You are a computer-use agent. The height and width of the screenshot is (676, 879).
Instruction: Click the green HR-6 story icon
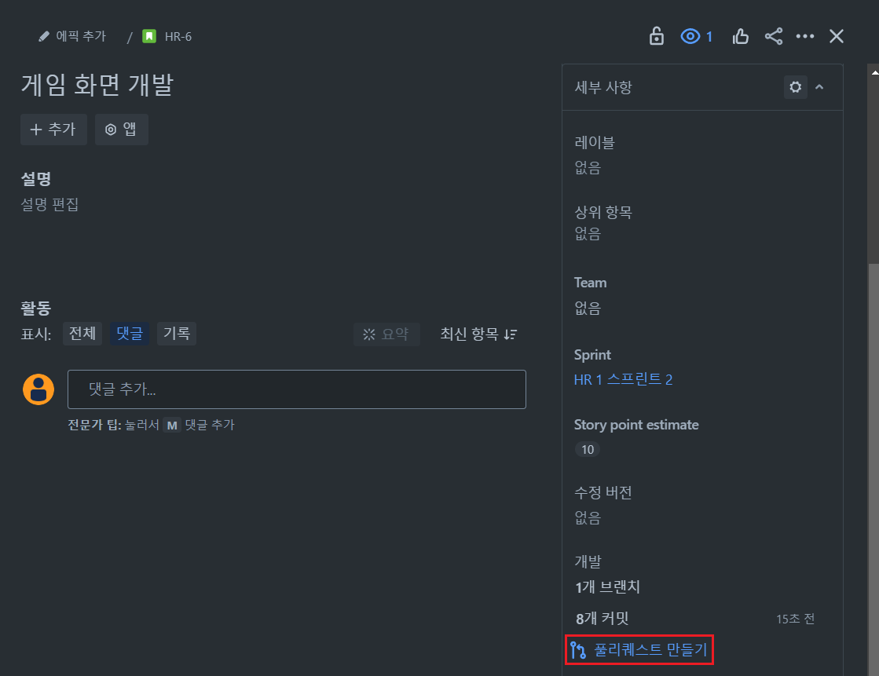pos(149,36)
